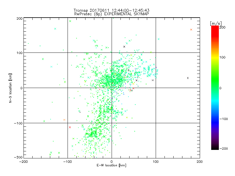Click the green X marker near E-W -120, N-S -185
235x176 pixels.
(59, 153)
